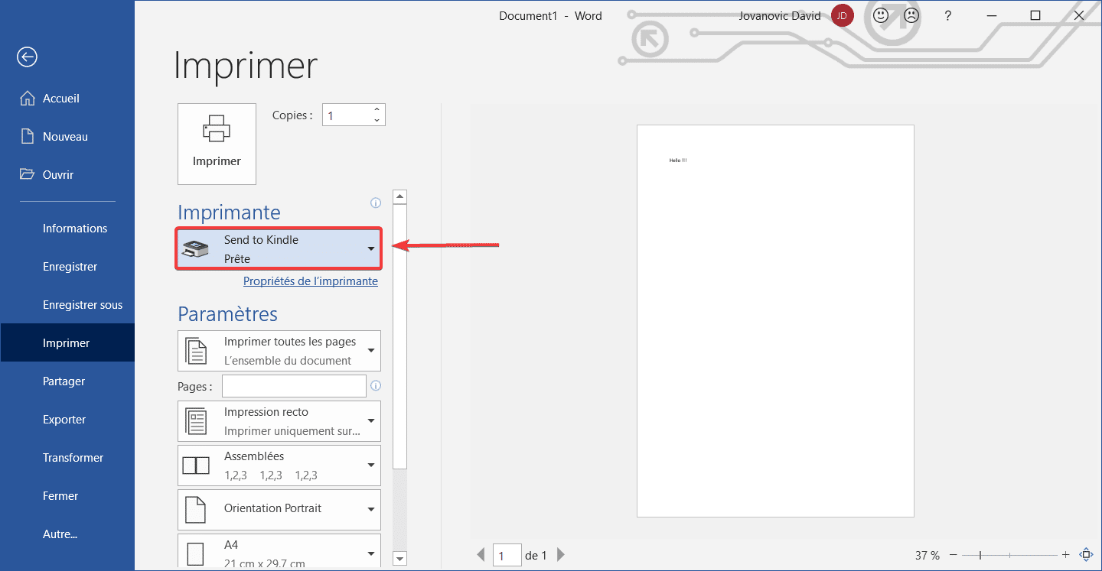1102x571 pixels.
Task: Open the A4 paper size dropdown
Action: click(x=279, y=552)
